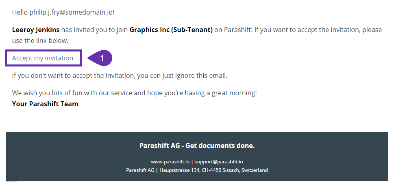The height and width of the screenshot is (182, 394).
Task: Click the Accept my invitation link
Action: (x=43, y=58)
